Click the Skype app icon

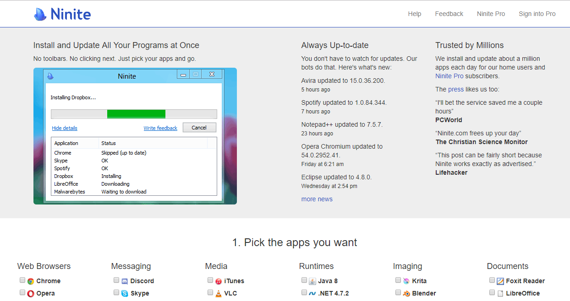125,294
